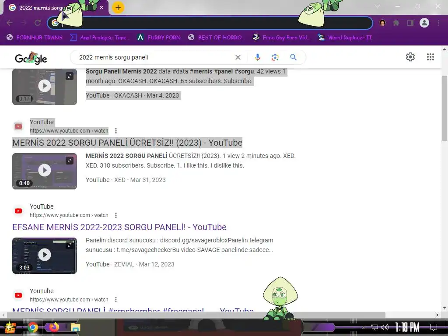448x336 pixels.
Task: Search by image with Lens icon
Action: tap(275, 57)
